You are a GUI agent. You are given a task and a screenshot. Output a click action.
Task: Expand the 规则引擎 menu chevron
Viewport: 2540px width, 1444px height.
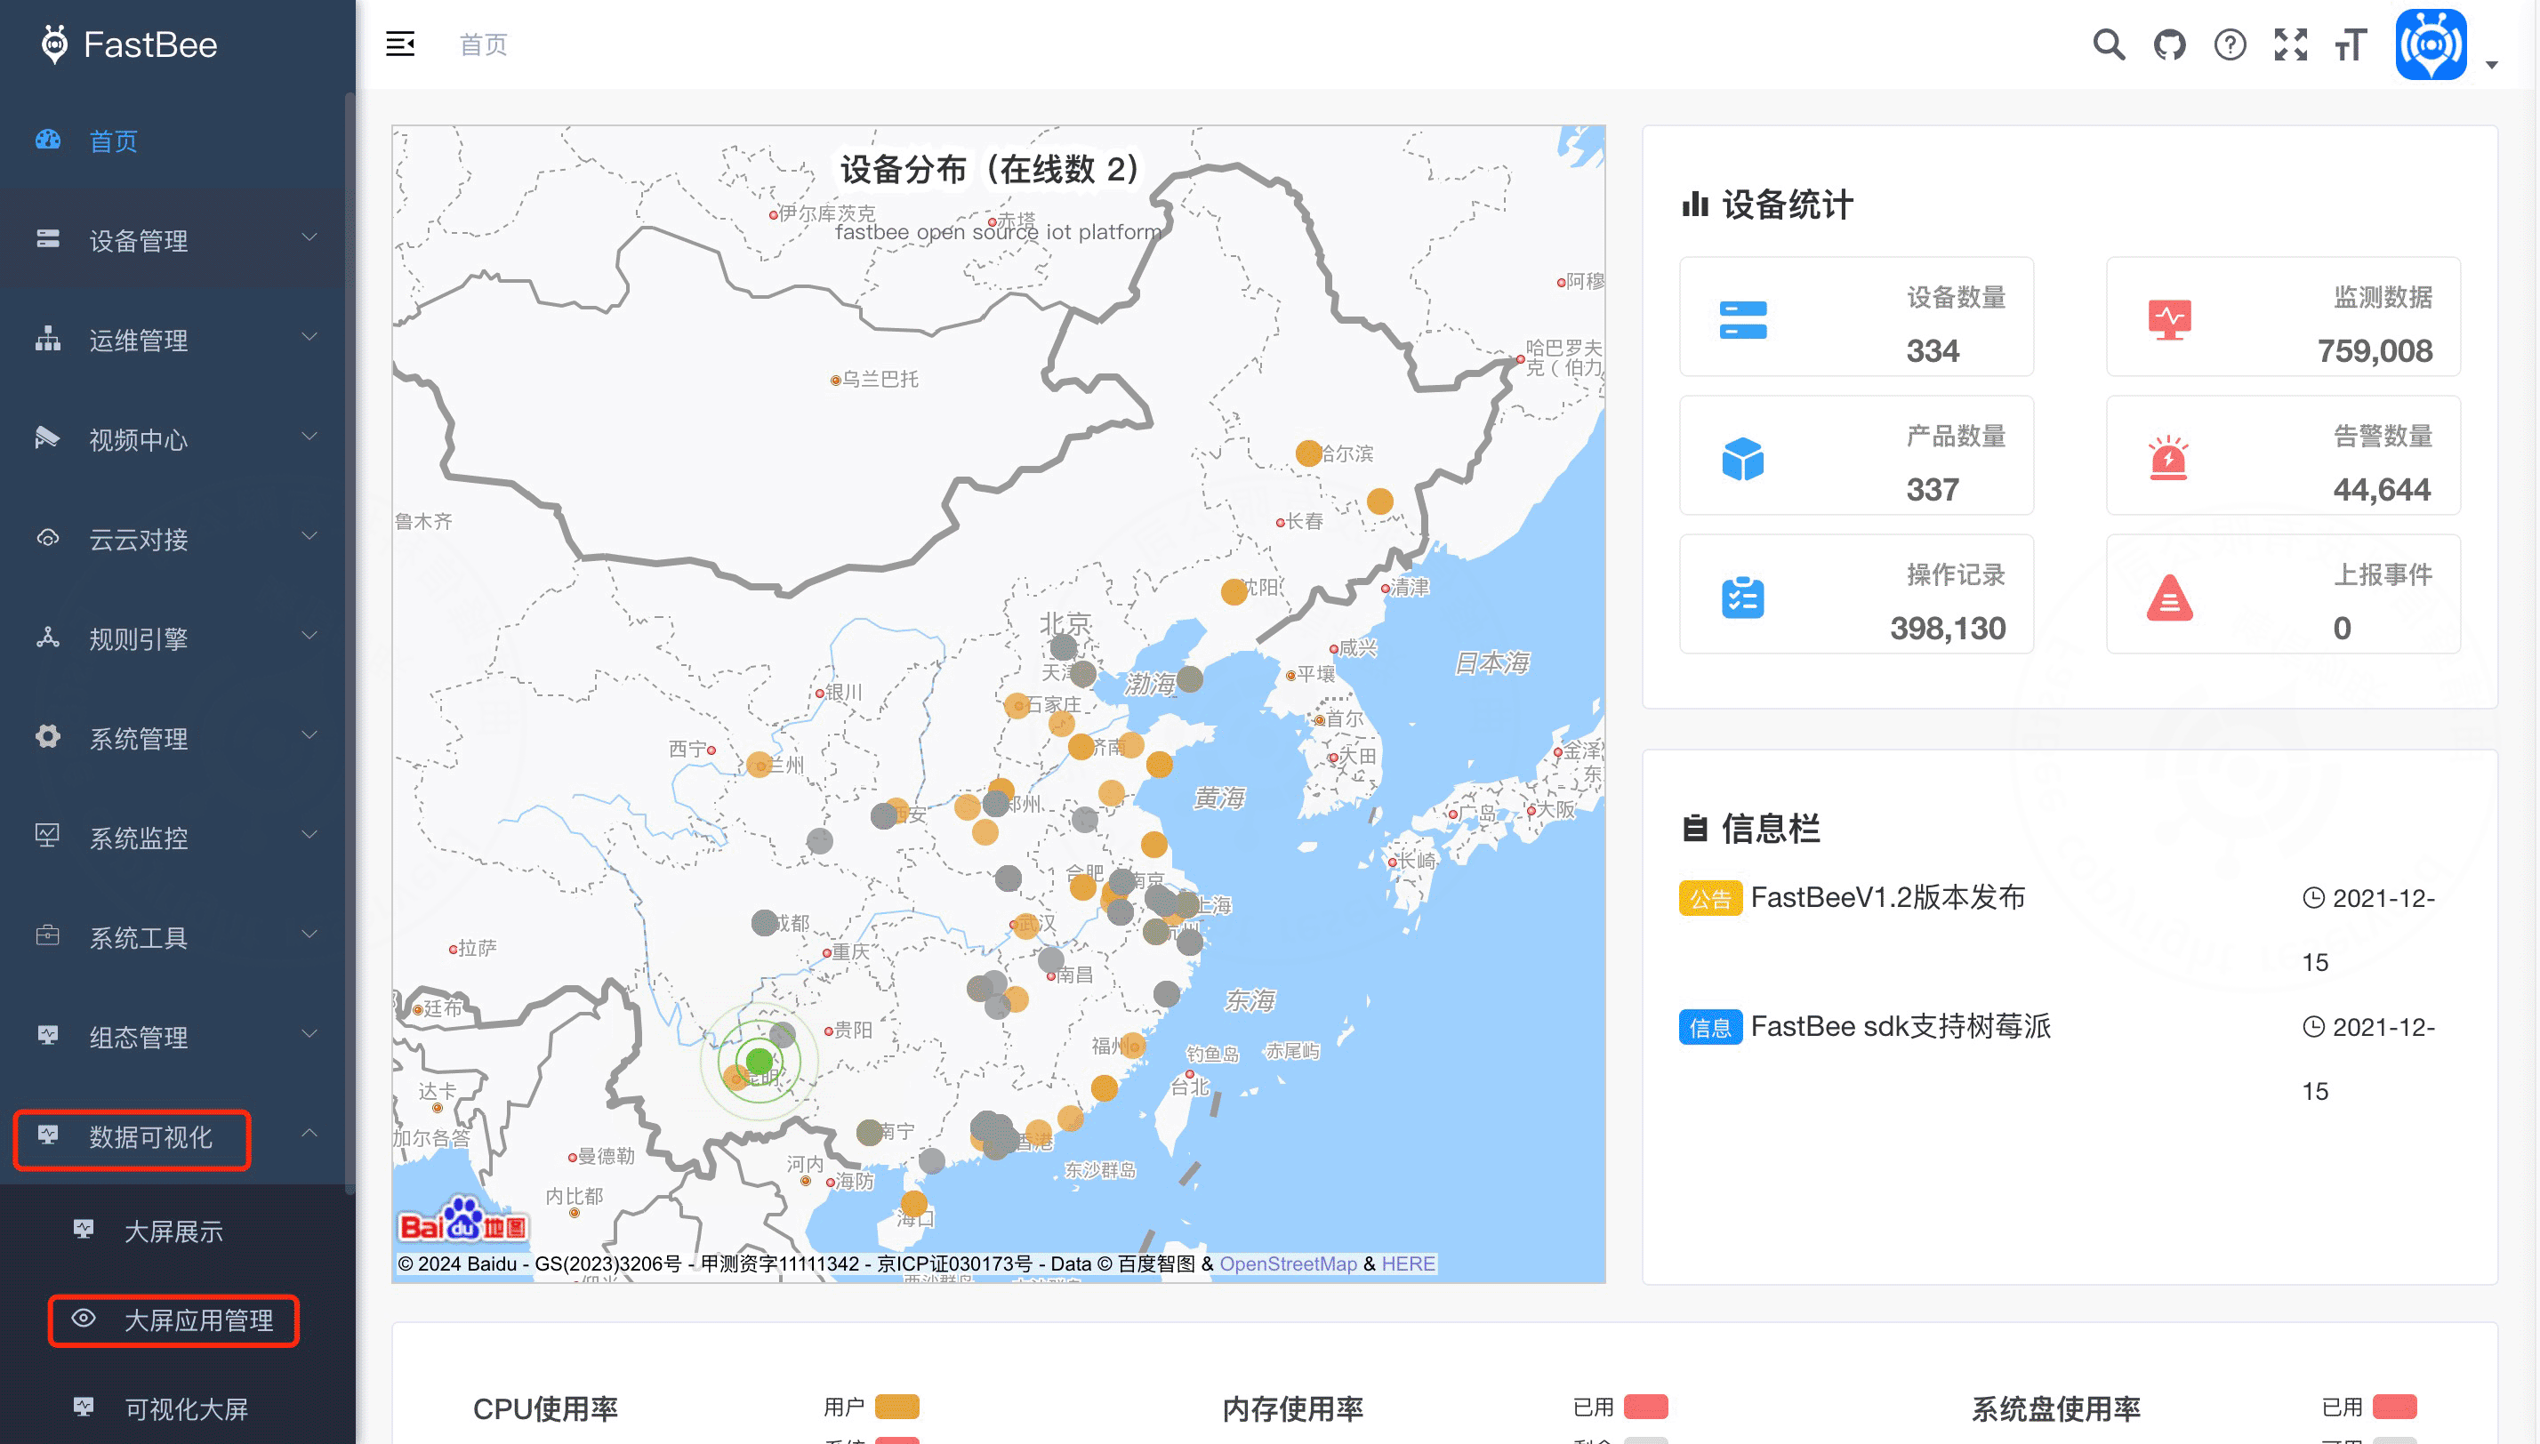[x=309, y=635]
